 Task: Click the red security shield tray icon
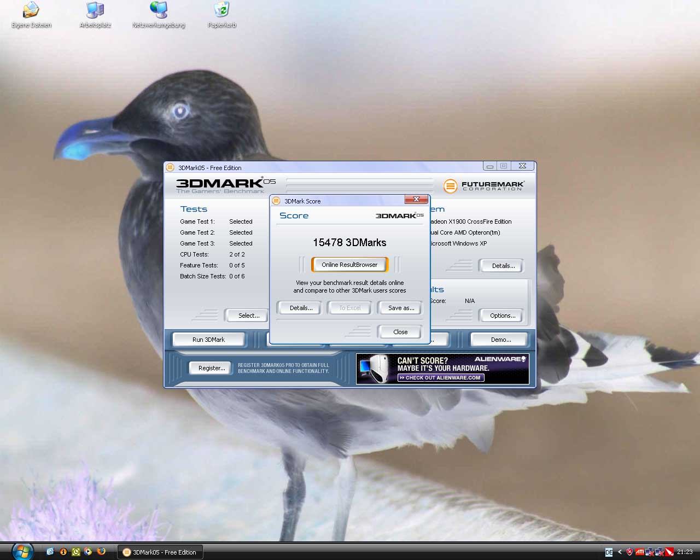point(629,552)
